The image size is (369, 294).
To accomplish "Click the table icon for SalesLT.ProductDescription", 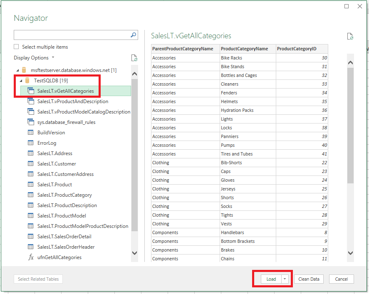I will coord(31,205).
